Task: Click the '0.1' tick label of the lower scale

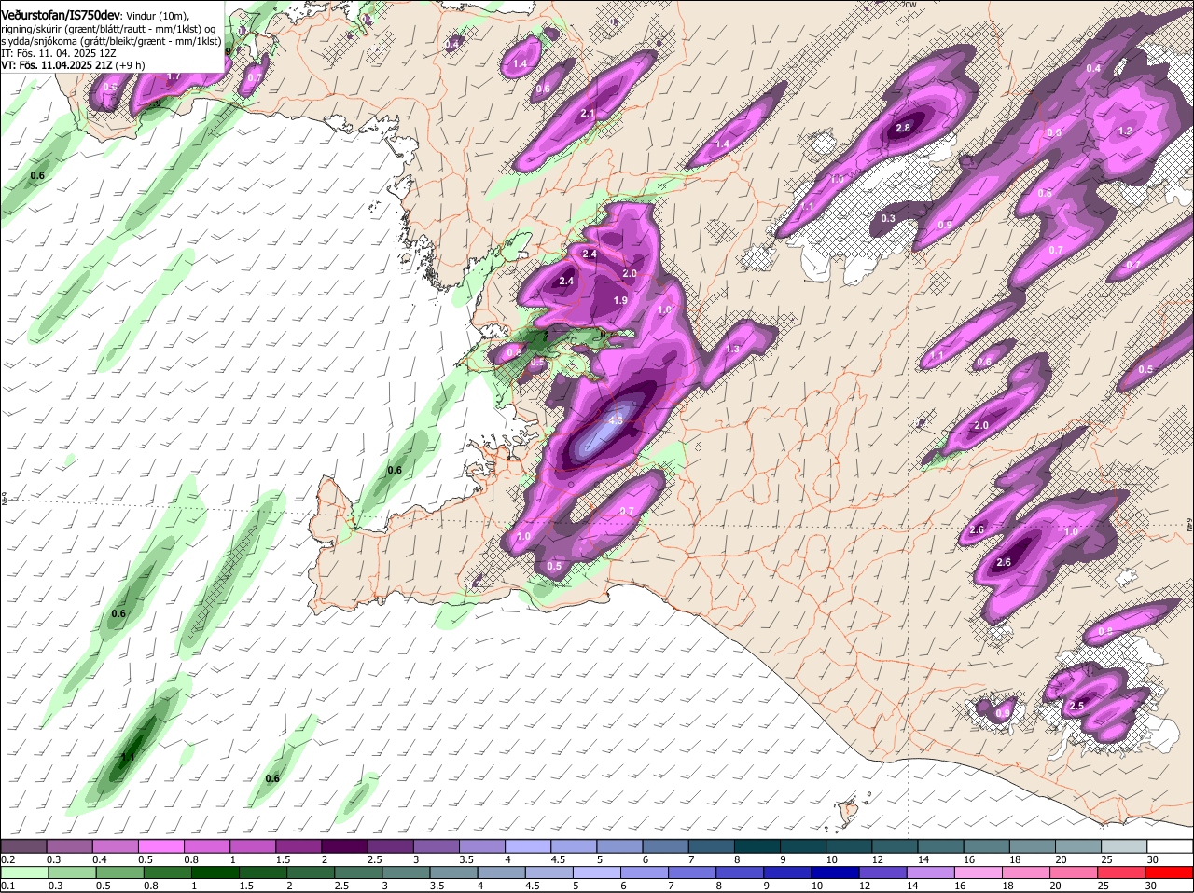Action: [7, 885]
